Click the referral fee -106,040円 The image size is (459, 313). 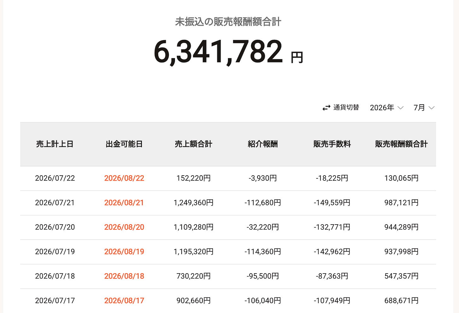[x=263, y=301]
